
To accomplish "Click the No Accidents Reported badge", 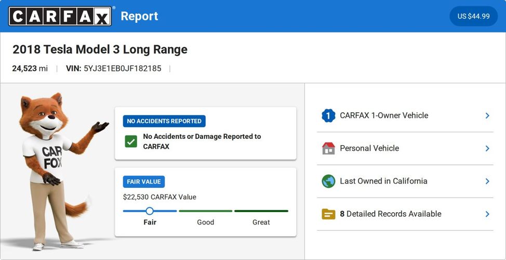I will pos(164,121).
